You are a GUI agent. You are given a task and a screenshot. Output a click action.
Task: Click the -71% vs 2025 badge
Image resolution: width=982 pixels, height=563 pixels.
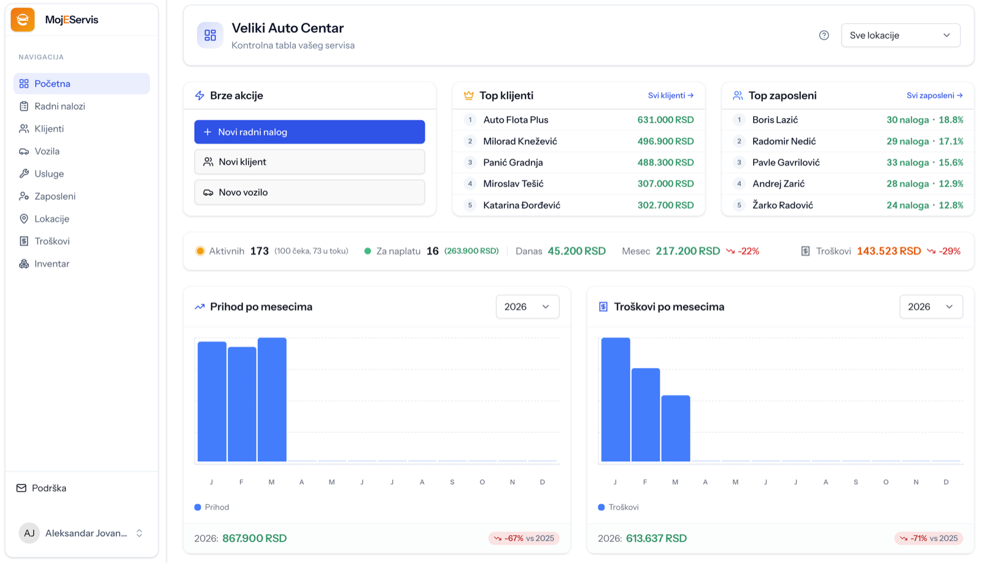click(929, 538)
